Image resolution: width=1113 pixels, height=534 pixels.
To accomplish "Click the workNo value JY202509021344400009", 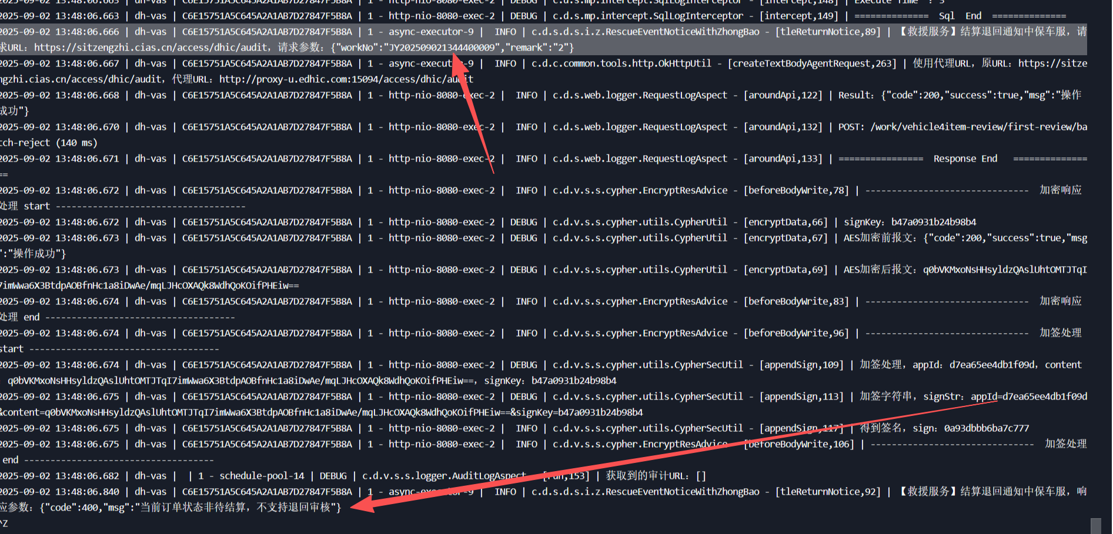I will (x=439, y=48).
